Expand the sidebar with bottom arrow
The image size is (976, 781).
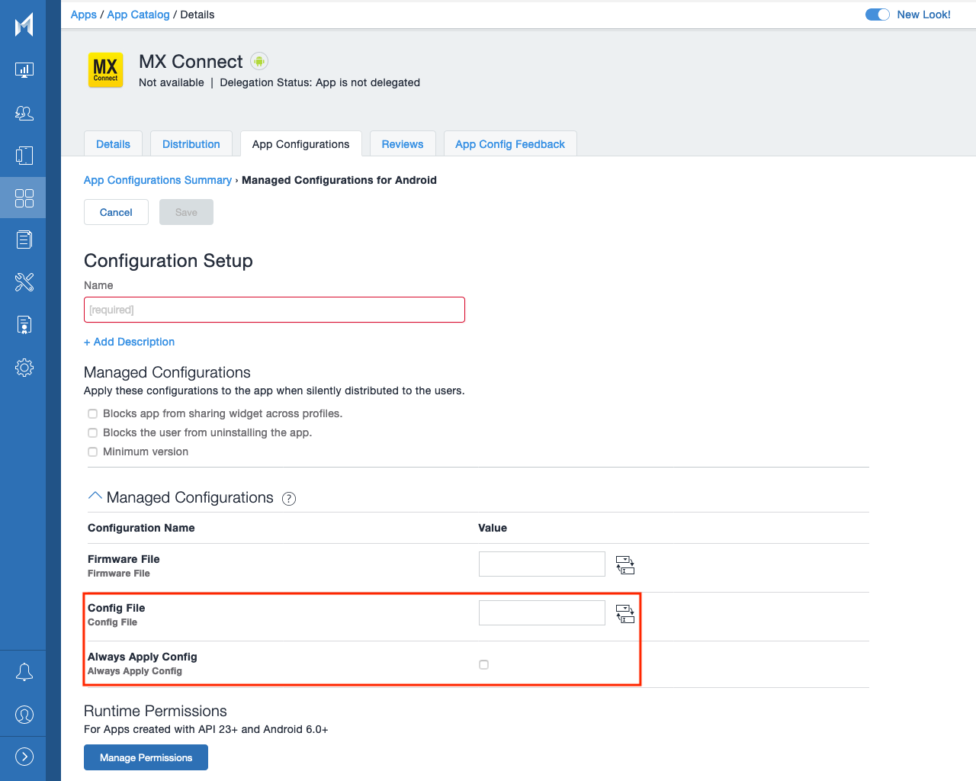pyautogui.click(x=24, y=757)
